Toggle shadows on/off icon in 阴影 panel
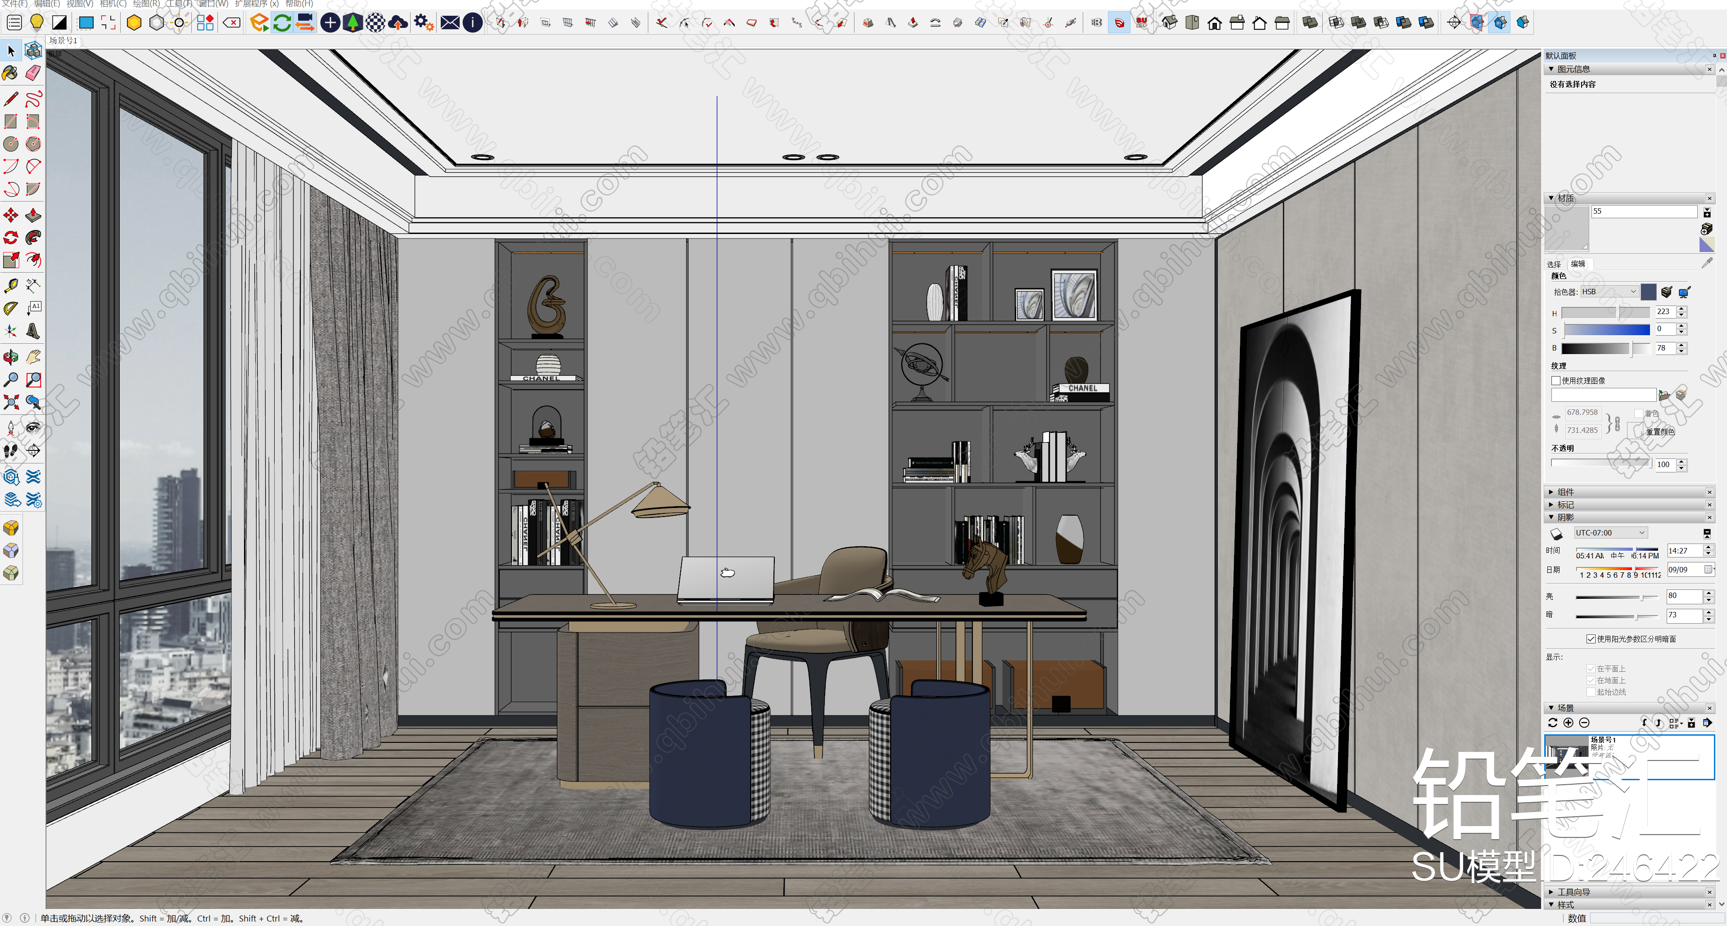Viewport: 1727px width, 926px height. [x=1557, y=533]
